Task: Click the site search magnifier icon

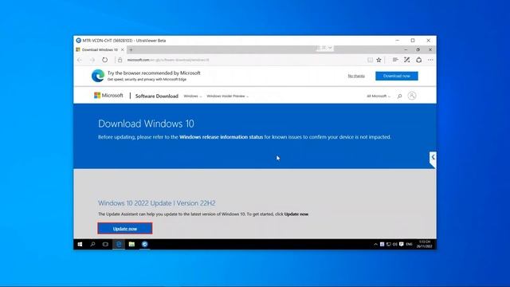Action: [399, 96]
